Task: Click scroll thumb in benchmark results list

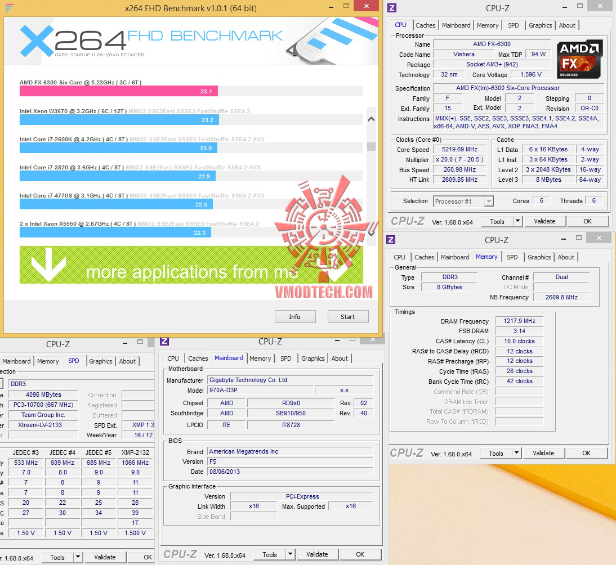Action: [371, 146]
